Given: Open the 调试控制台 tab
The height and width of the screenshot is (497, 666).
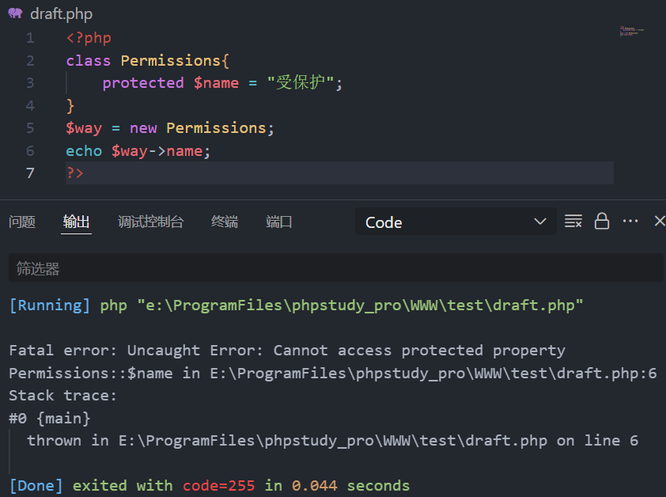Looking at the screenshot, I should pos(150,222).
